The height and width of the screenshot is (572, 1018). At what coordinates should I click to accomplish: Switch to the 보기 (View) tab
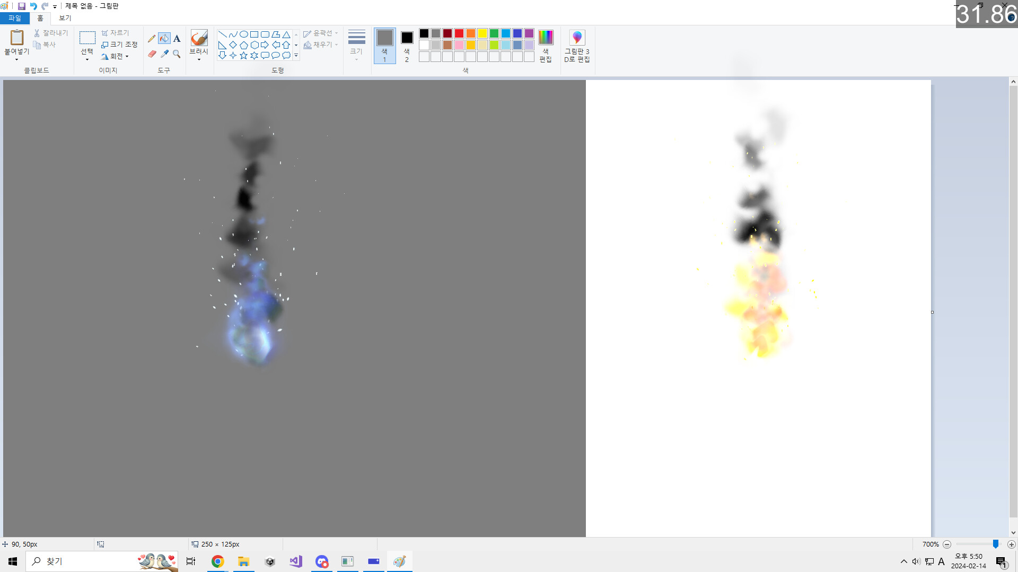click(x=64, y=17)
